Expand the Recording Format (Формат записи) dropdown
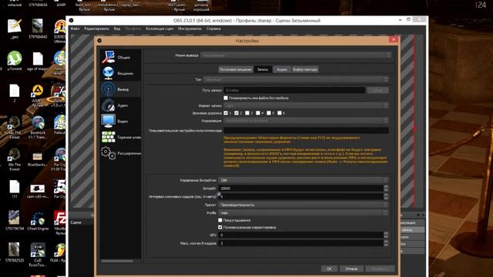This screenshot has width=493, height=277. 306,105
